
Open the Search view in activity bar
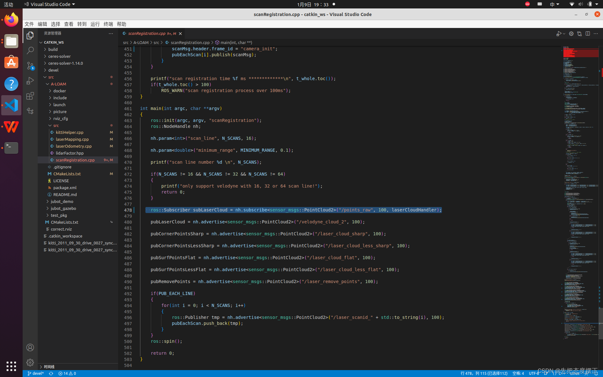click(x=30, y=51)
